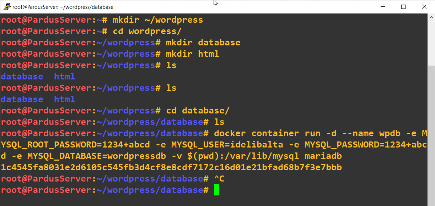Click the 'mkdir ~/wordpress' command text
Viewport: 435px width, 206px height.
click(x=158, y=20)
